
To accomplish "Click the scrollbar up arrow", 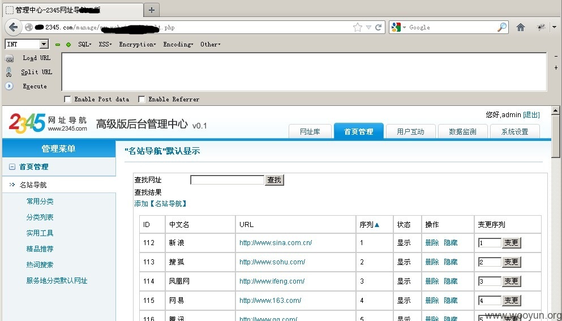I will pos(556,110).
